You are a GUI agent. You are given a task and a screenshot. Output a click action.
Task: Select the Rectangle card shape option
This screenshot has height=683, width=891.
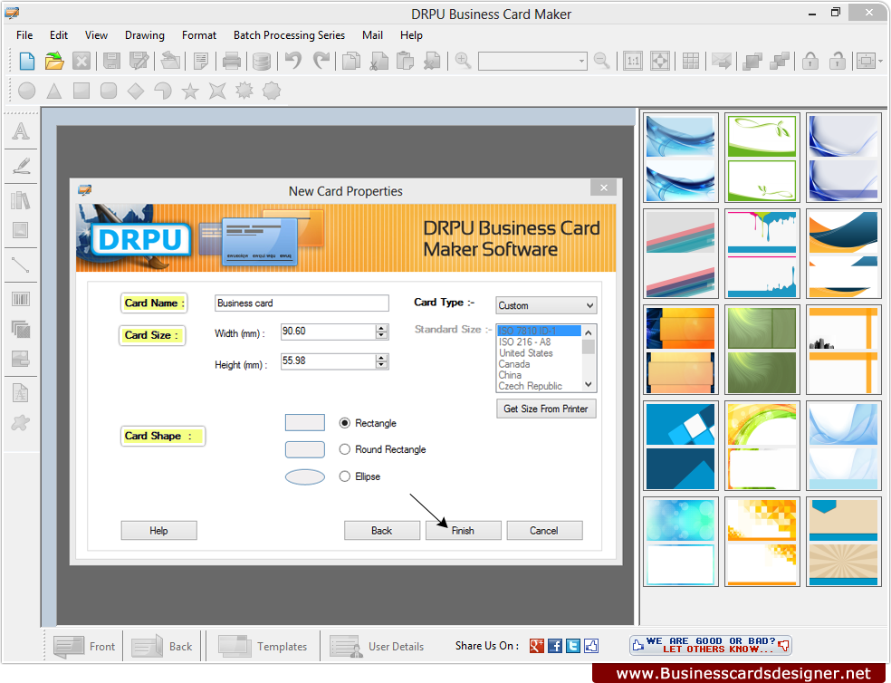click(344, 423)
